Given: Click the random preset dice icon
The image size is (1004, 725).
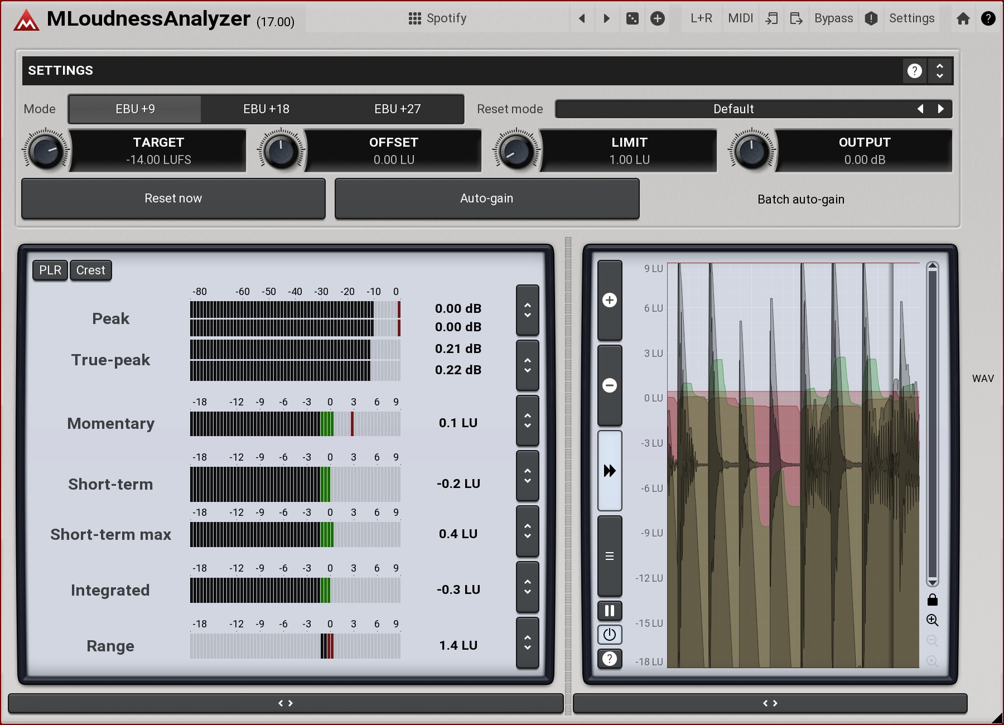Looking at the screenshot, I should coord(633,18).
